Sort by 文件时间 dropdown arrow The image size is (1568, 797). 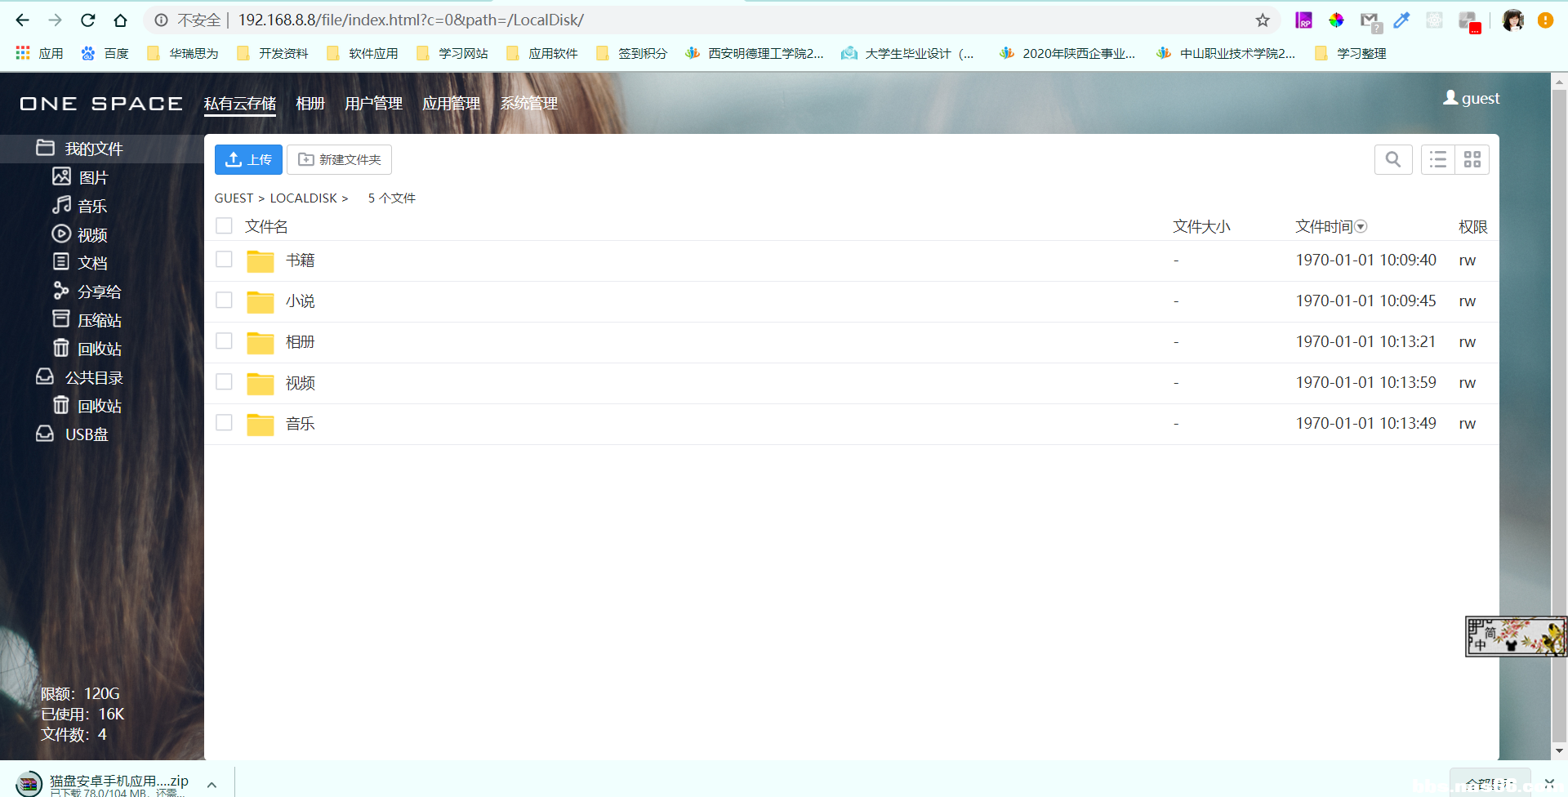(x=1361, y=226)
